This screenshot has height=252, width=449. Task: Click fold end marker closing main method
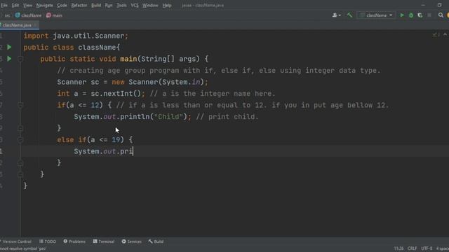pyautogui.click(x=20, y=174)
